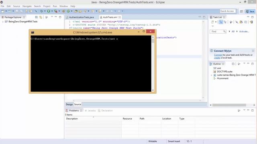
Task: Click the Activate... task link
Action: [244, 31]
